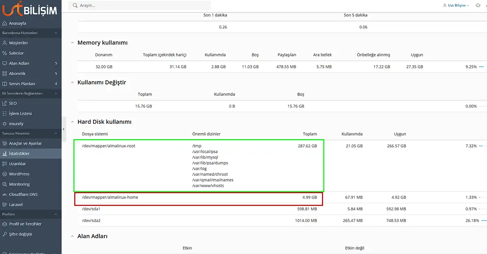Open the Şifre değiştir link
Image resolution: width=487 pixels, height=254 pixels.
[x=20, y=234]
